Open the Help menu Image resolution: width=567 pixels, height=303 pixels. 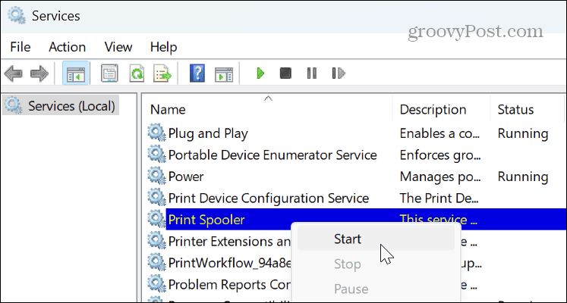pos(163,47)
